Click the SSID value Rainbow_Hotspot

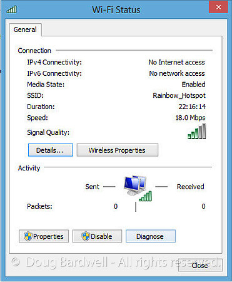pyautogui.click(x=179, y=95)
